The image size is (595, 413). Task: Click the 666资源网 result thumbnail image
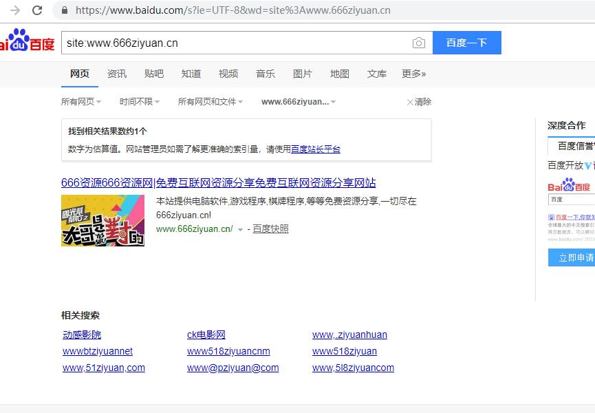tap(102, 221)
